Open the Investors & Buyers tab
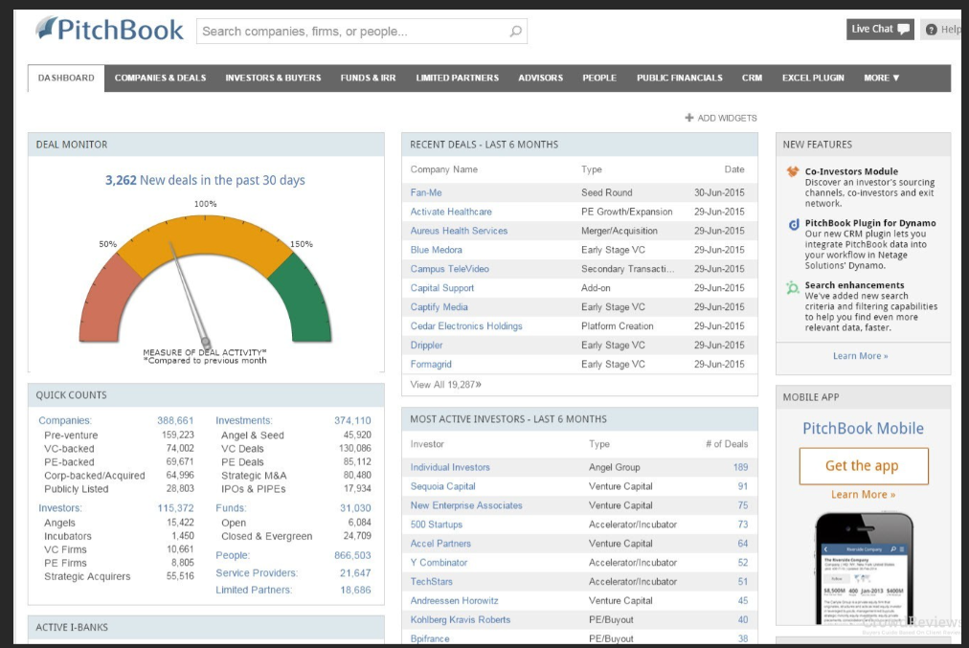Viewport: 969px width, 648px height. click(x=273, y=78)
